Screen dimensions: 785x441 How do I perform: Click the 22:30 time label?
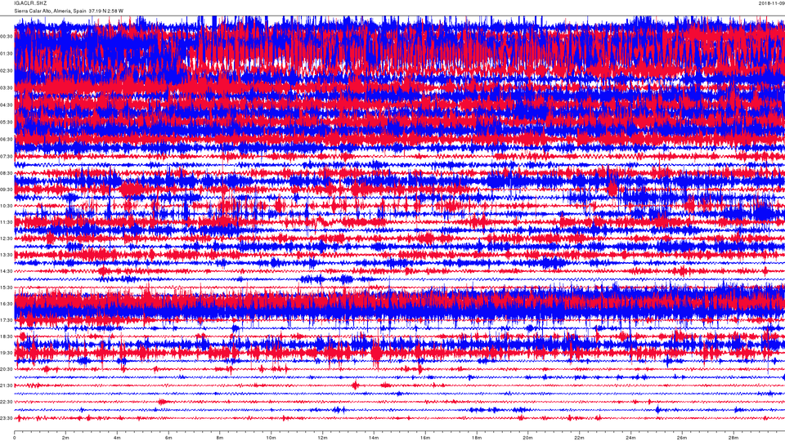tap(7, 402)
